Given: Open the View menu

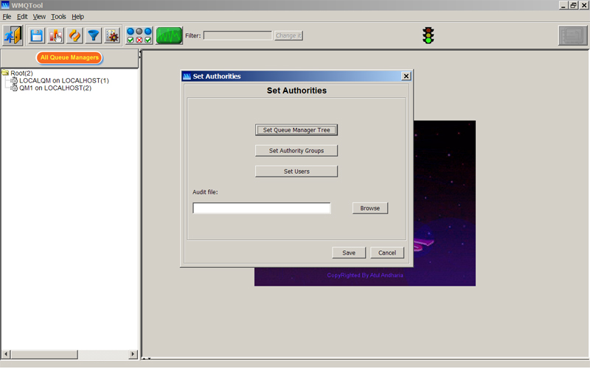Looking at the screenshot, I should [39, 16].
